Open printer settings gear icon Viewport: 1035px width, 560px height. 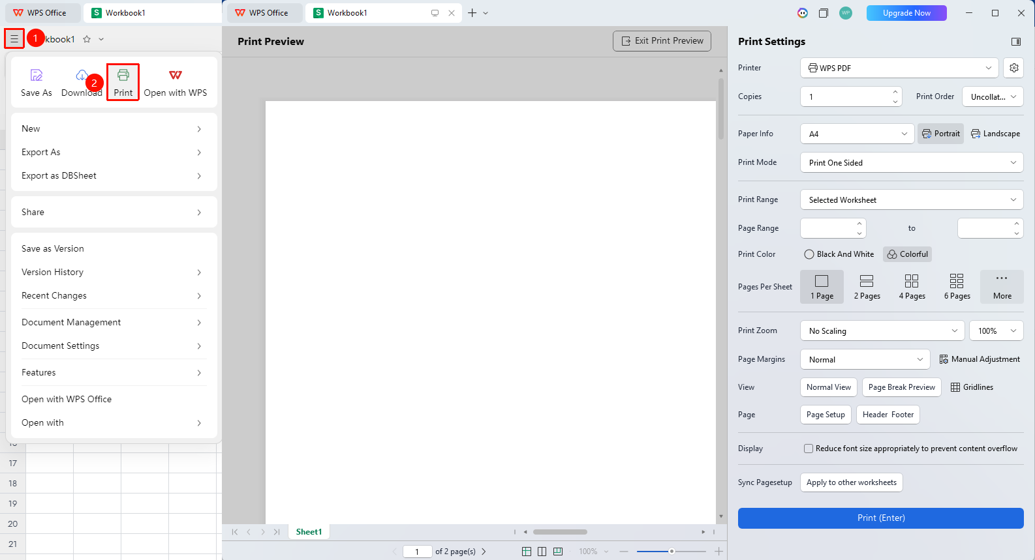(1013, 68)
